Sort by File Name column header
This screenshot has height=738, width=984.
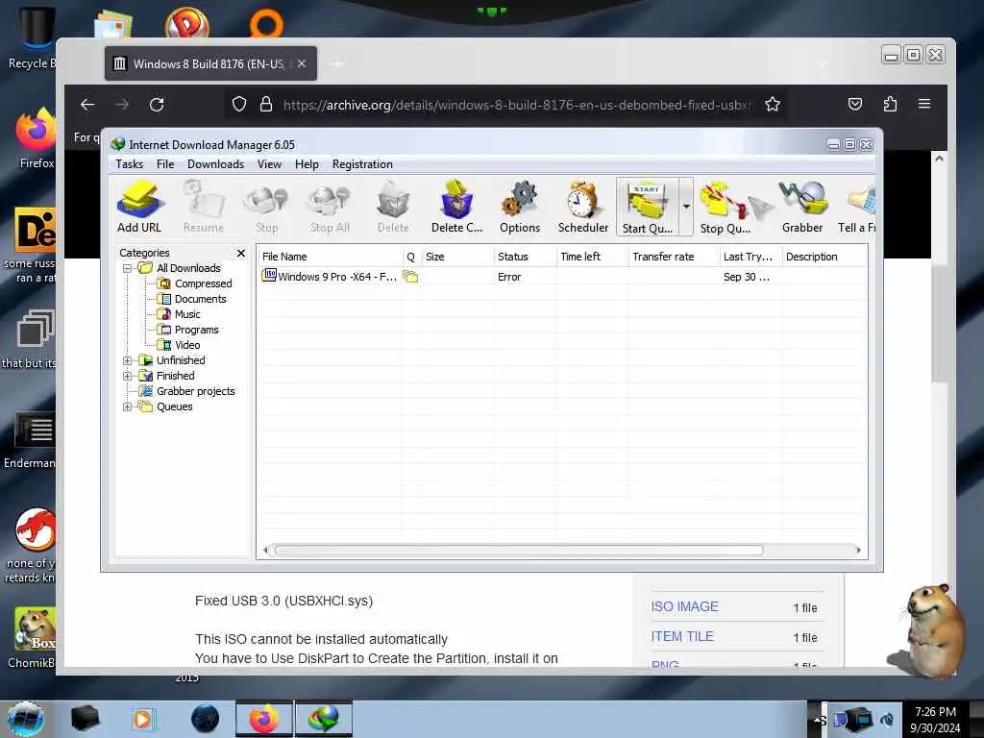tap(331, 257)
